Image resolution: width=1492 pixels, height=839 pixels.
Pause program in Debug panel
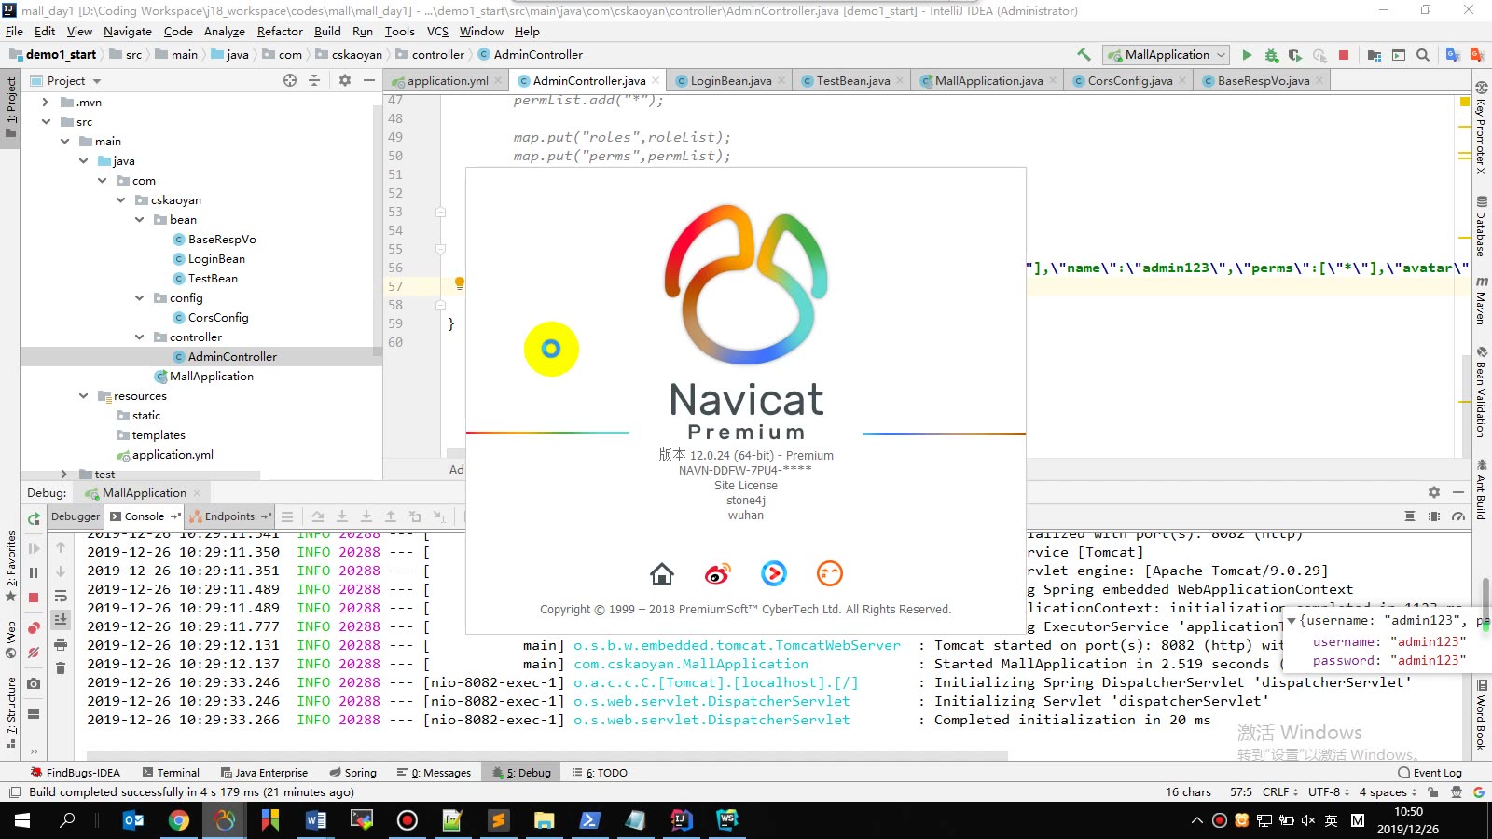(x=34, y=572)
